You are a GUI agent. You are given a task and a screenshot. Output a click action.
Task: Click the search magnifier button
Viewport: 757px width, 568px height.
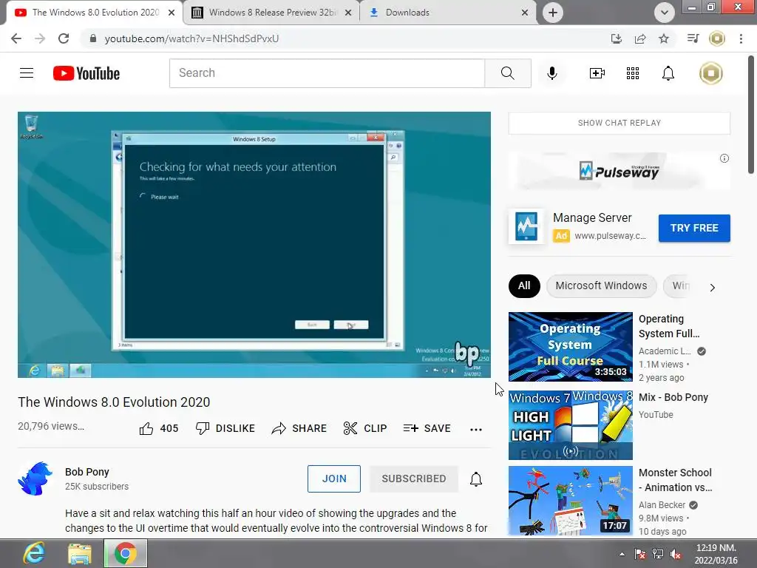[x=507, y=73]
